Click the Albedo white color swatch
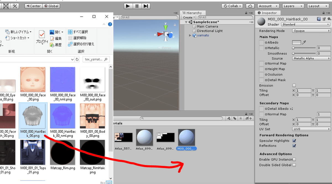The image size is (332, 184). tap(297, 43)
